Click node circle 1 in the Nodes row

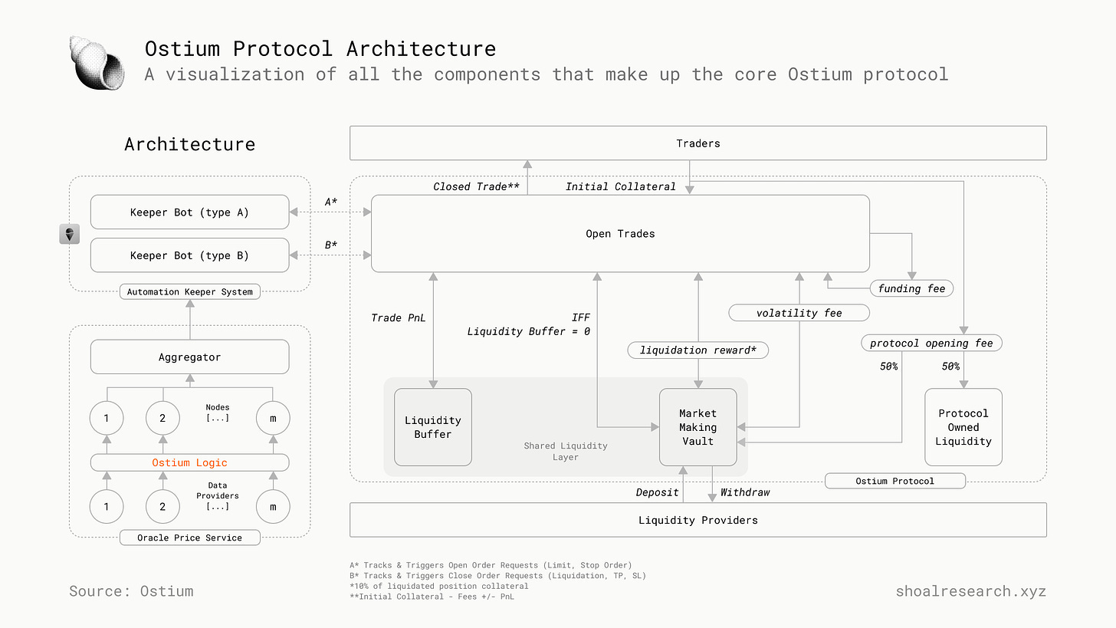[x=107, y=418]
